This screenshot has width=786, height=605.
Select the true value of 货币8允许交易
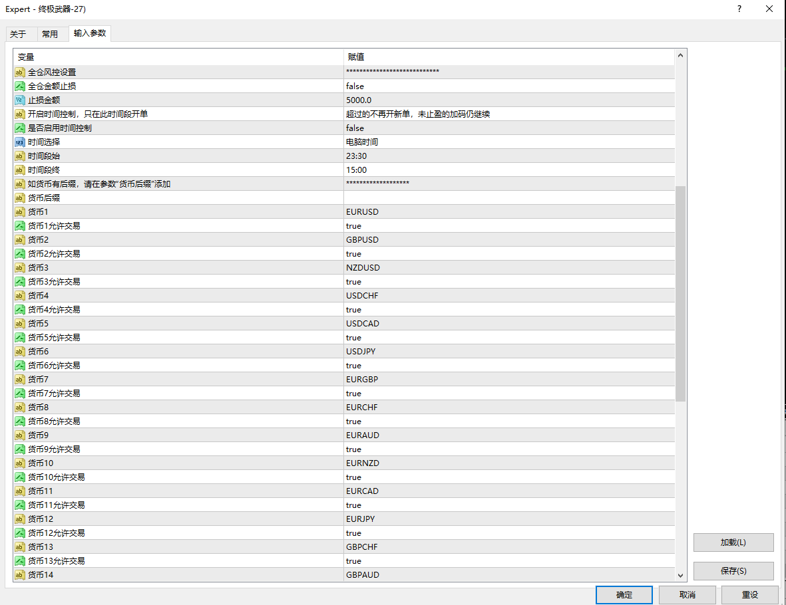(509, 422)
